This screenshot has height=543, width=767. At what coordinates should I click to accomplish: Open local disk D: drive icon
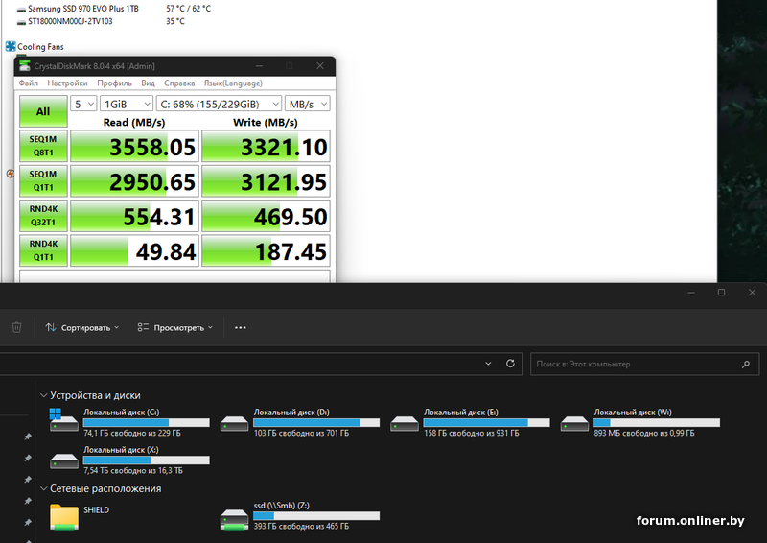tap(235, 423)
